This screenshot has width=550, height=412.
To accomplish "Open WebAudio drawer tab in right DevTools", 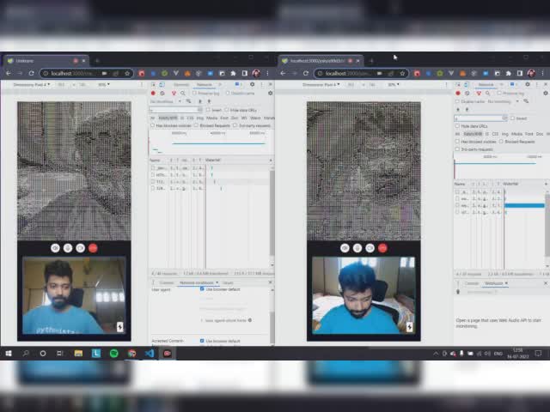I will [x=494, y=282].
